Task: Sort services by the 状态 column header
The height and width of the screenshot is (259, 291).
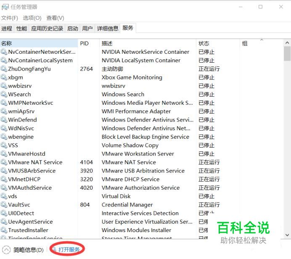Action: [x=218, y=43]
